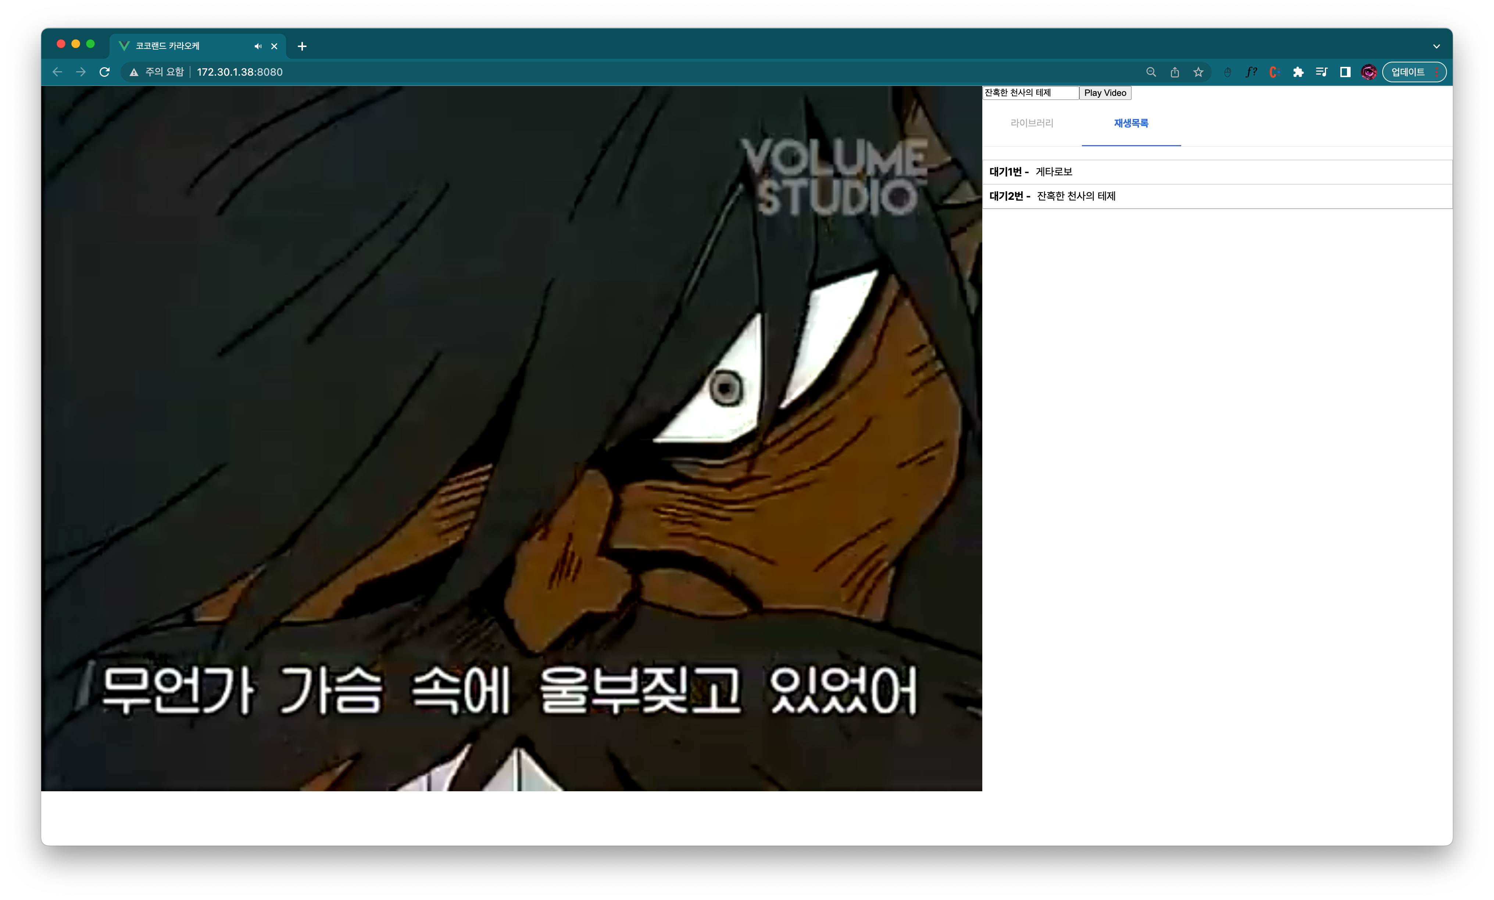
Task: Click the 업데이트 update button
Action: tap(1414, 72)
